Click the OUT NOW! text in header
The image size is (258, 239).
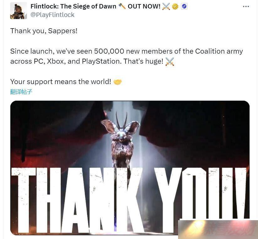point(144,6)
